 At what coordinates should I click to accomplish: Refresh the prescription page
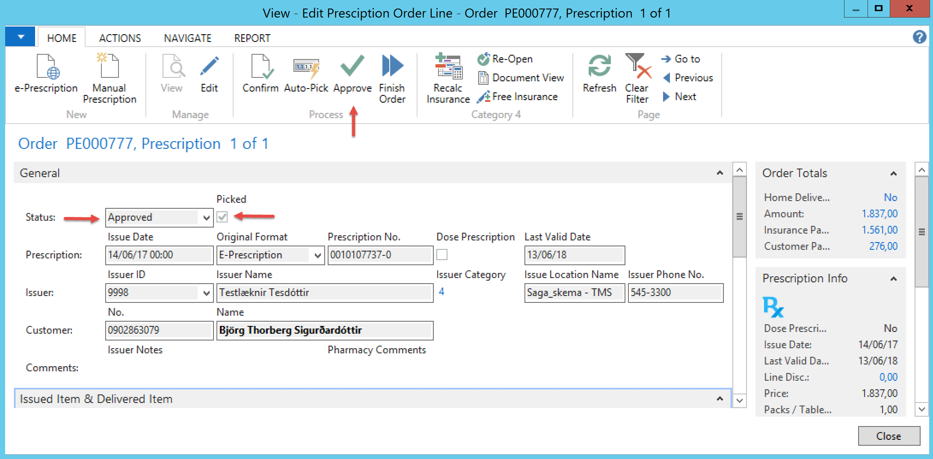pos(599,67)
